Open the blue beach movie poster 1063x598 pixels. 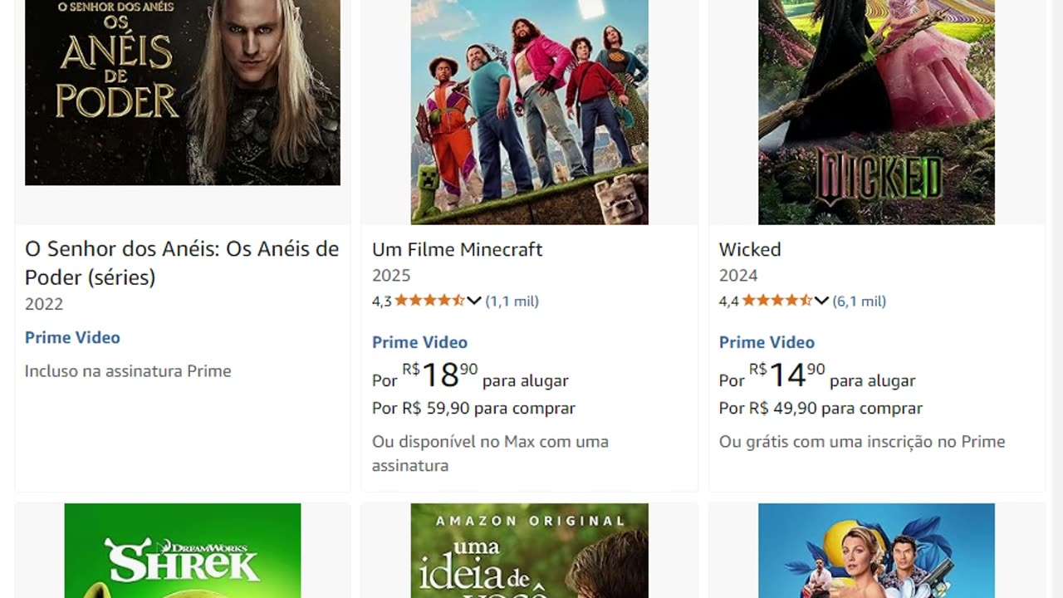pos(876,551)
